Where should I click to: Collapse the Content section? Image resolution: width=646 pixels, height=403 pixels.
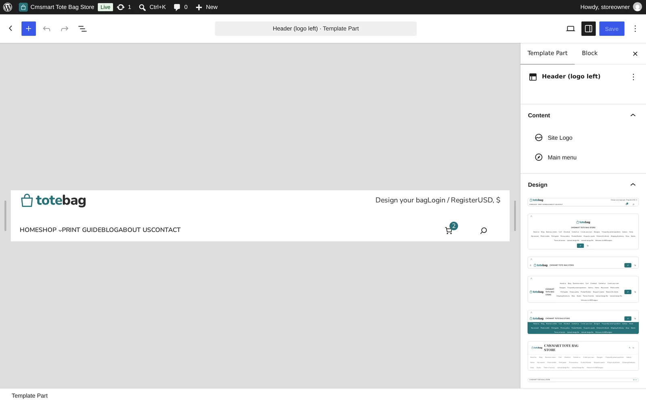click(x=633, y=115)
